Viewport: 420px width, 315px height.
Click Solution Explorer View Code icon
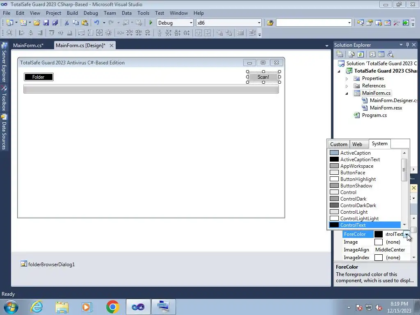click(x=372, y=55)
